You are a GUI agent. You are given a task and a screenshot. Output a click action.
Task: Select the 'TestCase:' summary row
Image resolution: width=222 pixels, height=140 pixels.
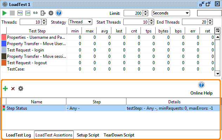(x=108, y=69)
